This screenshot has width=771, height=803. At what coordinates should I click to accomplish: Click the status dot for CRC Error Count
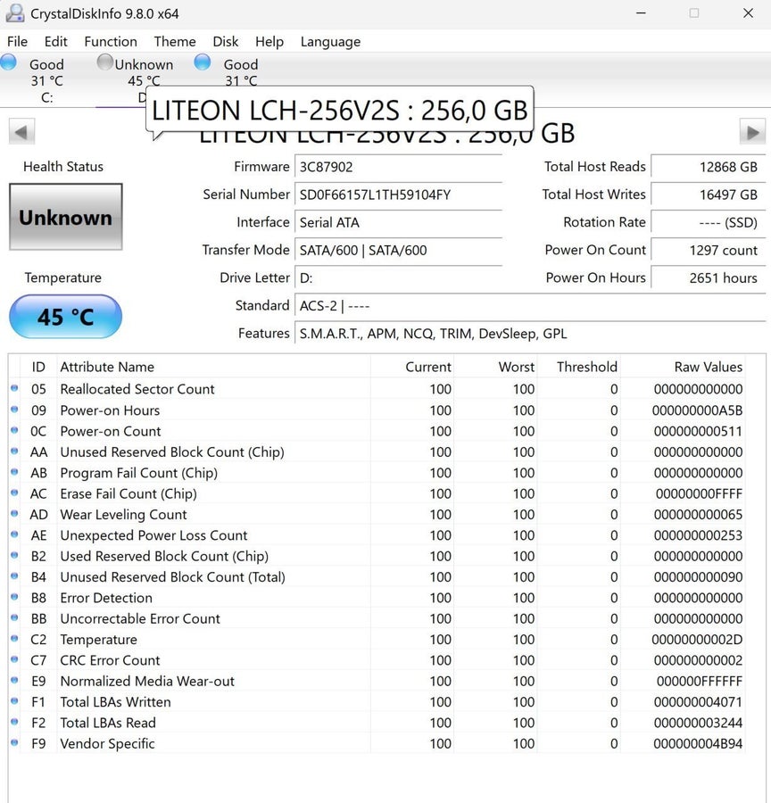coord(14,659)
